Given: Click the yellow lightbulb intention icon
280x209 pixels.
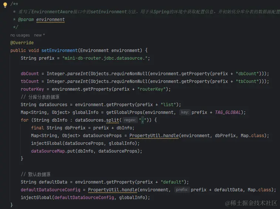Looking at the screenshot, I should (x=5, y=5).
